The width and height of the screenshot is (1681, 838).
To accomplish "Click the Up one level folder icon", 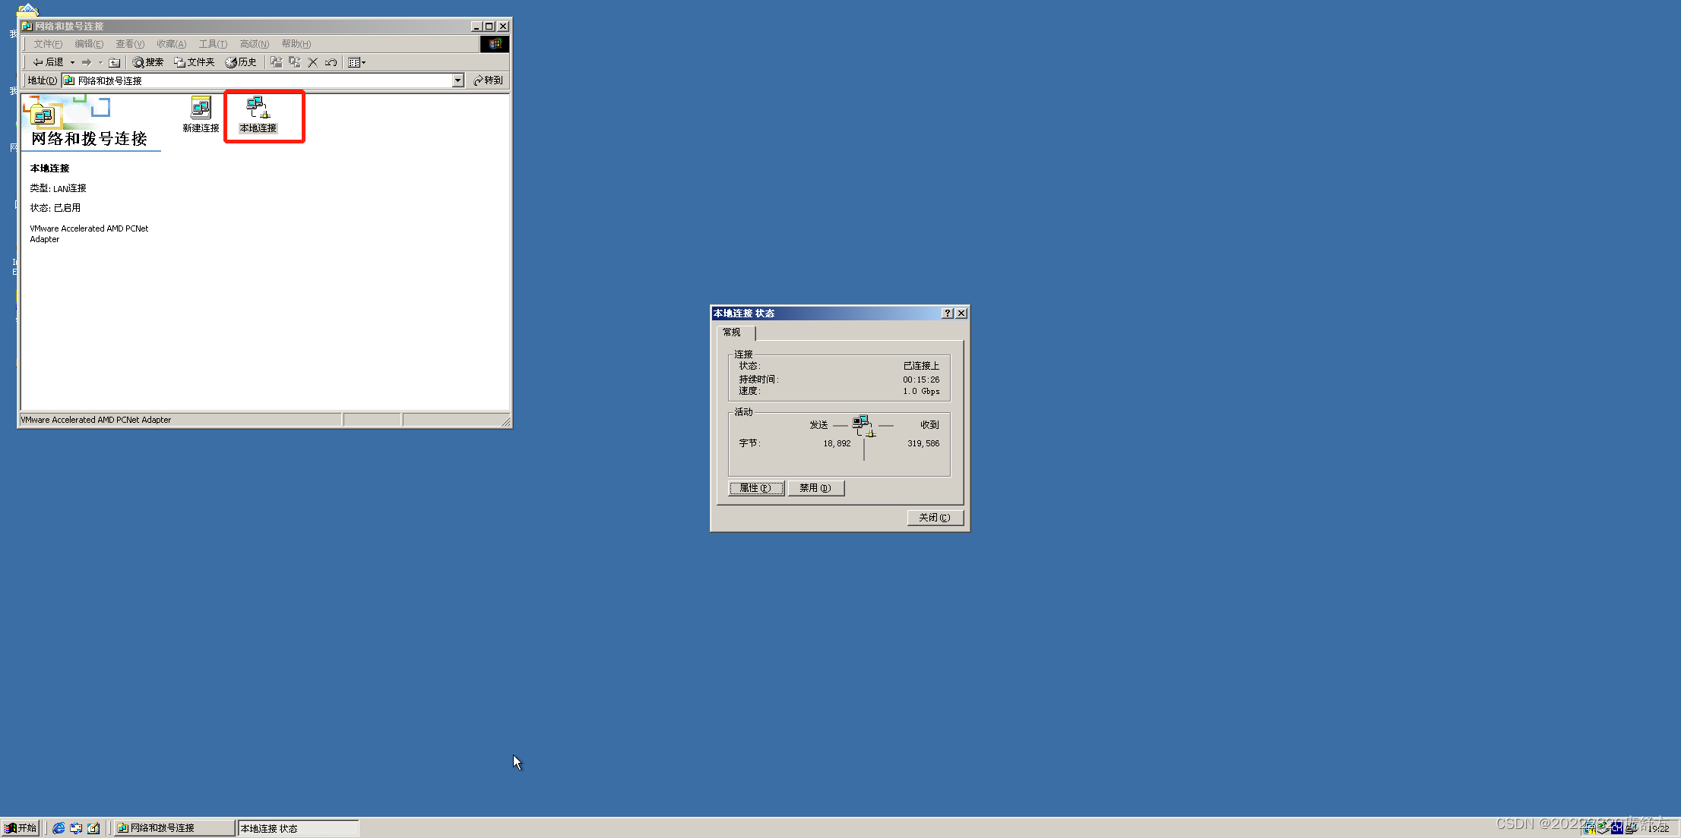I will (114, 62).
